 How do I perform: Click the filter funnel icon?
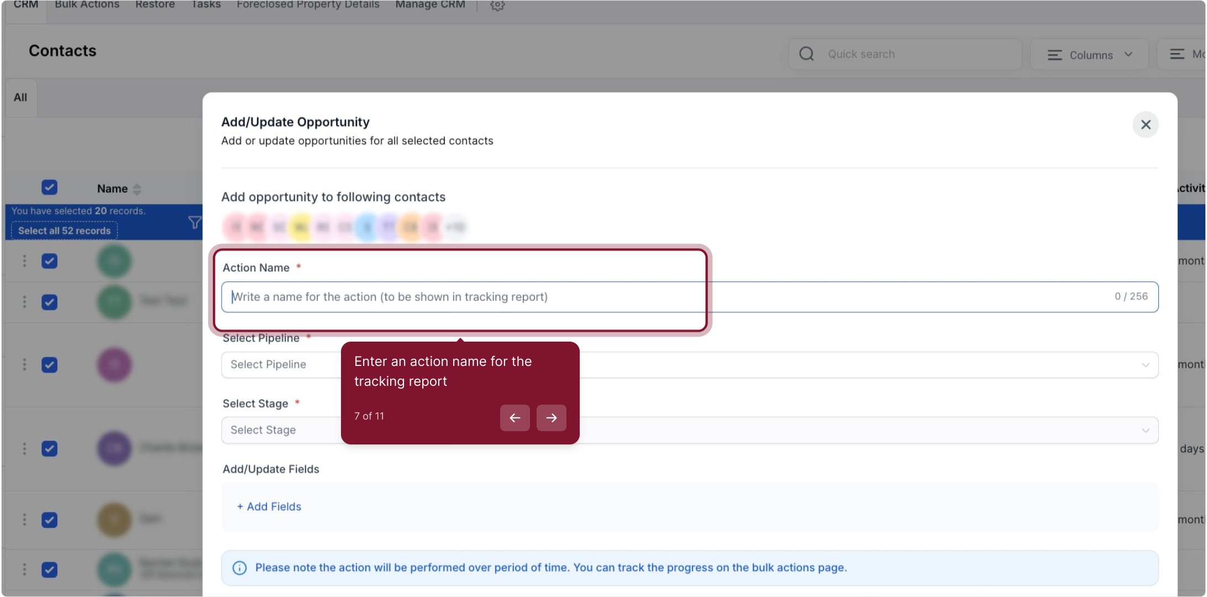194,222
